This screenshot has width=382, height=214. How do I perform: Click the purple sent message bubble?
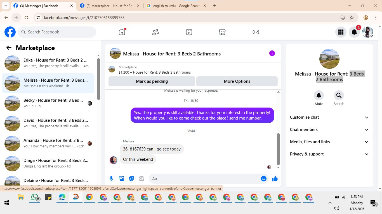pos(202,115)
